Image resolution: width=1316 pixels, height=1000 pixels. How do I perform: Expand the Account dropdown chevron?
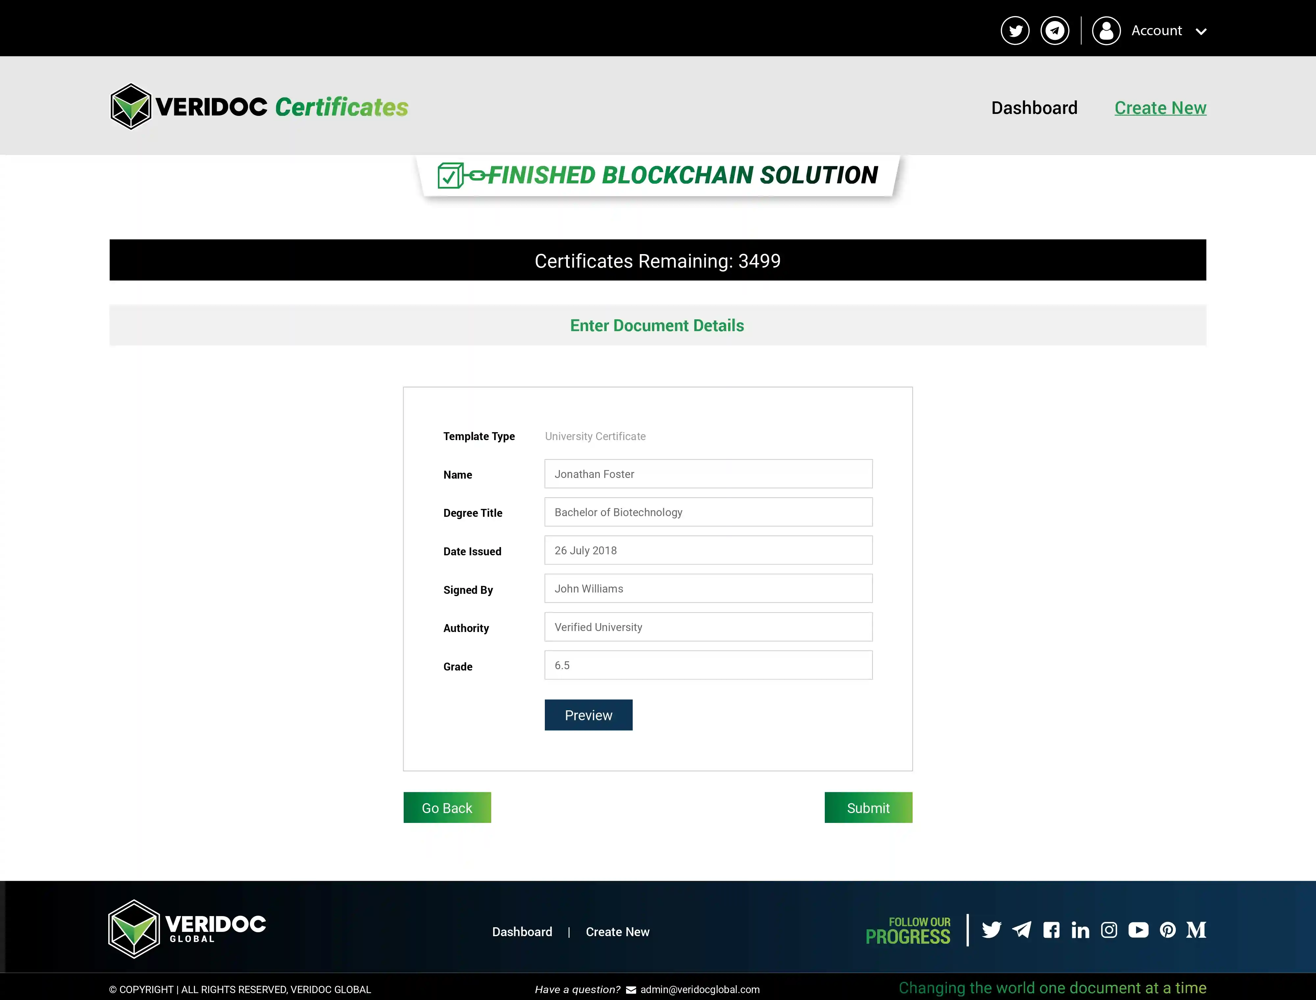pos(1201,32)
